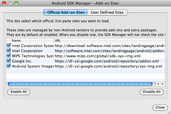171x114 pixels.
Task: Click the Enable All button
Action: point(19,92)
